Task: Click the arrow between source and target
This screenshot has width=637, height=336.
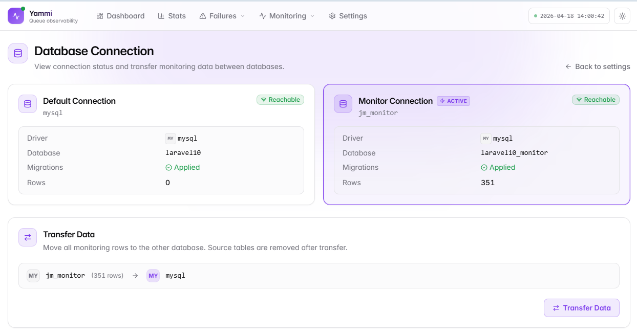Action: (x=135, y=276)
